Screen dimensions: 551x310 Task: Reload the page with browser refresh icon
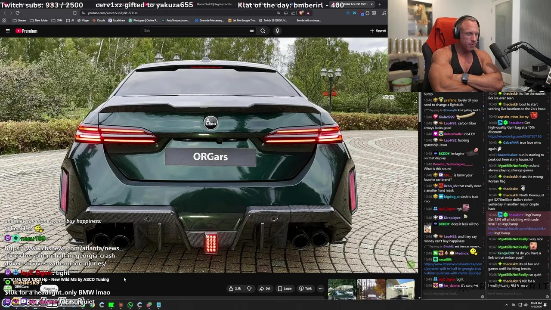coord(17,13)
